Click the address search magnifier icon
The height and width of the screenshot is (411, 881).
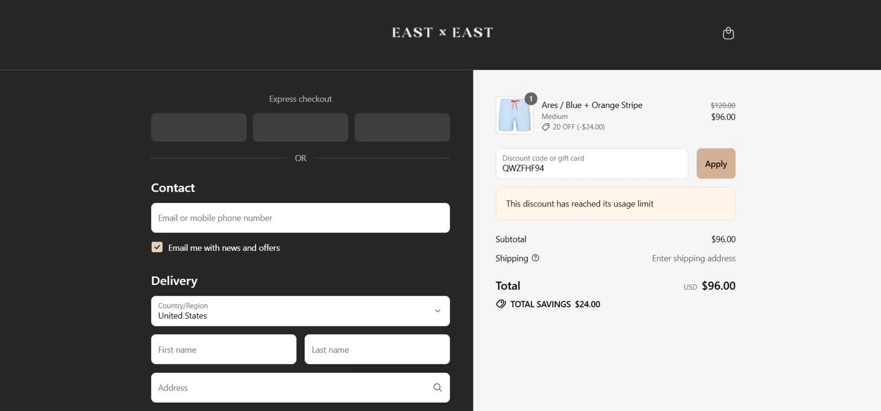point(438,388)
